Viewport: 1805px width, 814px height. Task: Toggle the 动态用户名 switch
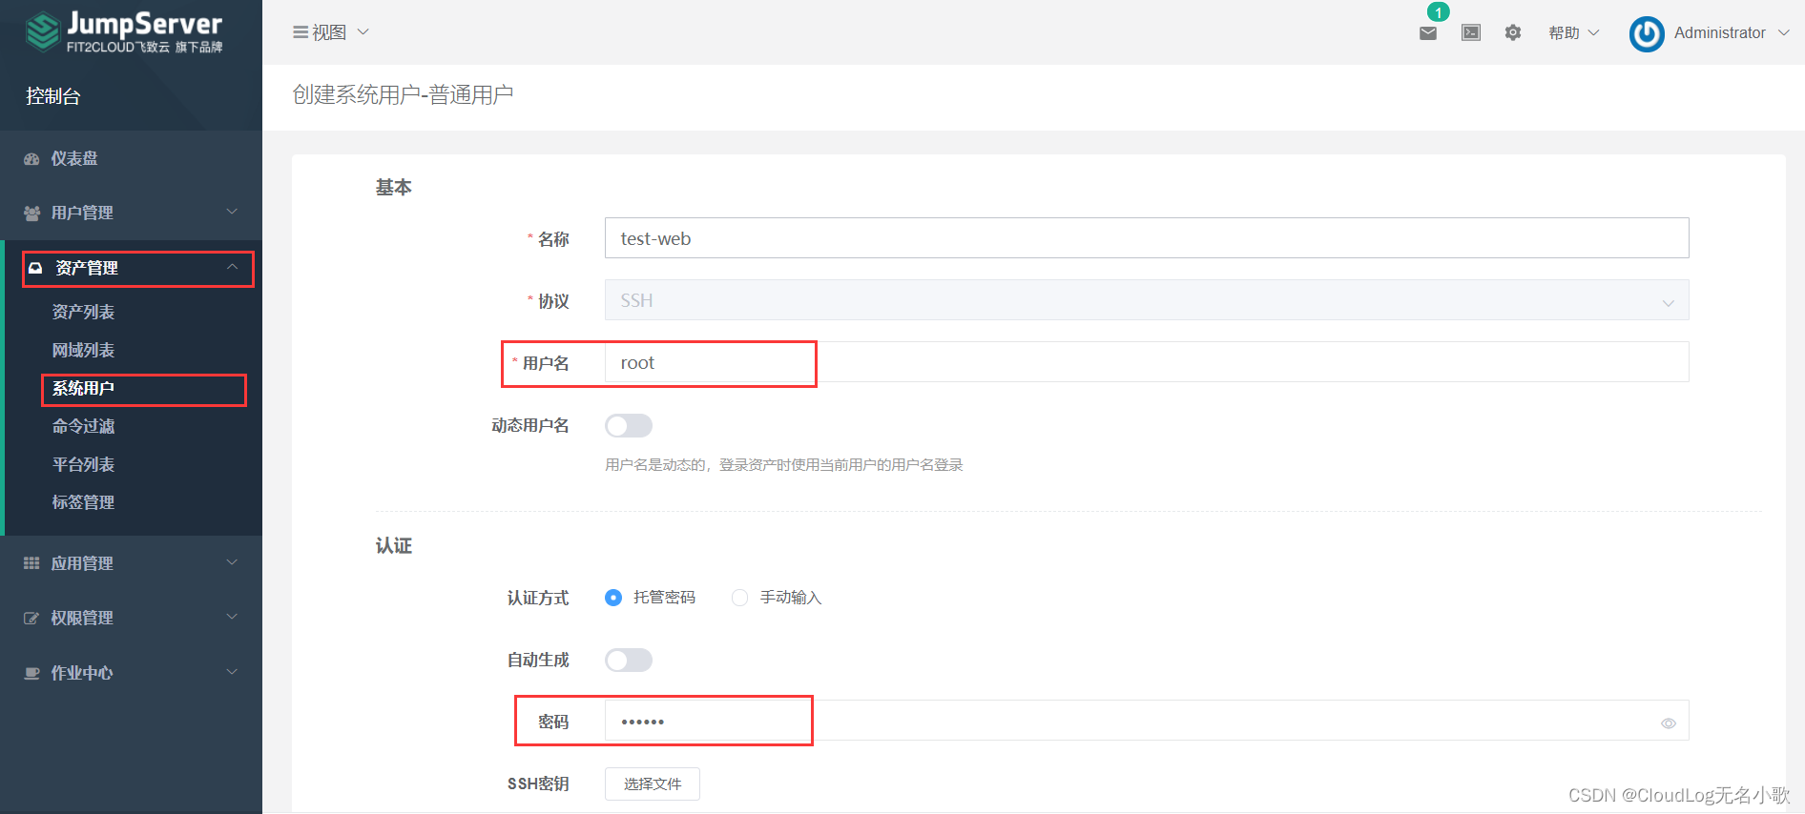tap(629, 425)
